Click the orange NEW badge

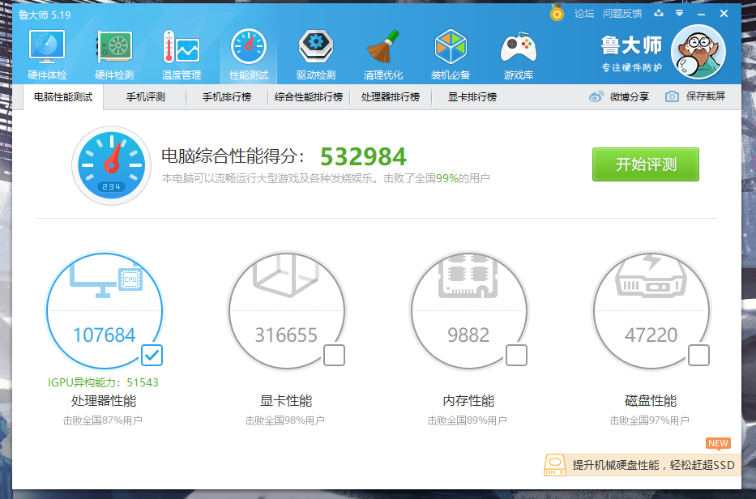pos(719,444)
